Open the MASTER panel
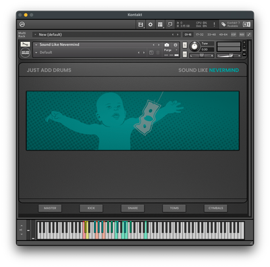 click(50, 208)
